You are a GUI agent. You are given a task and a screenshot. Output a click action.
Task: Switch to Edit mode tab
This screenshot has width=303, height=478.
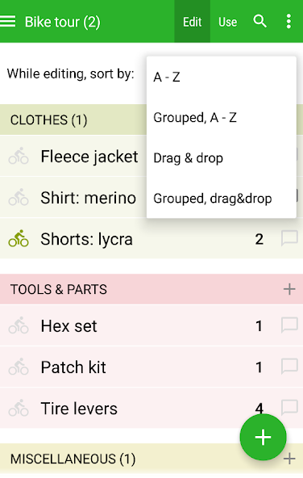coord(193,21)
